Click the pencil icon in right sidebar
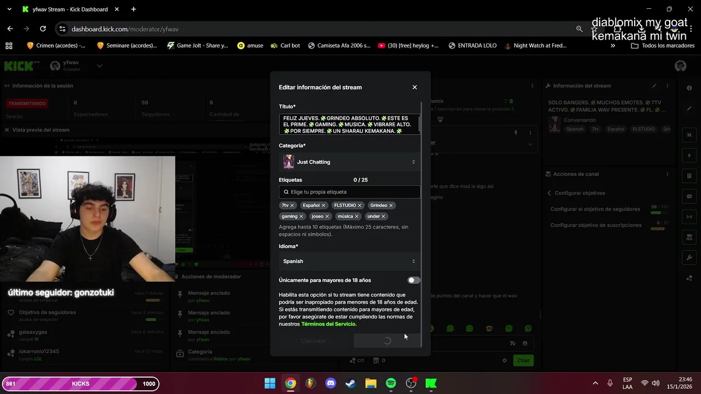 pyautogui.click(x=689, y=108)
